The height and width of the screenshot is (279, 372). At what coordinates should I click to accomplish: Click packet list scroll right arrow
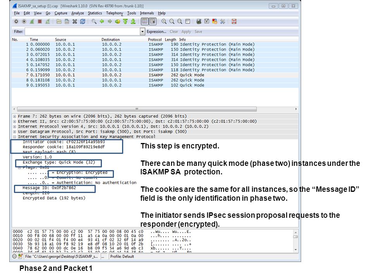click(296, 109)
